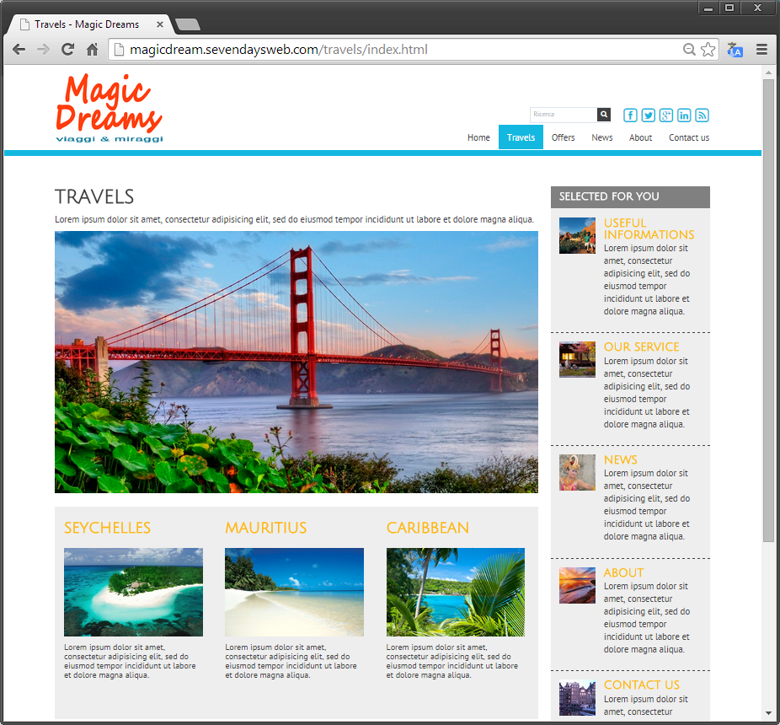Click the Caribbean palm photo
The image size is (780, 725).
tap(456, 592)
